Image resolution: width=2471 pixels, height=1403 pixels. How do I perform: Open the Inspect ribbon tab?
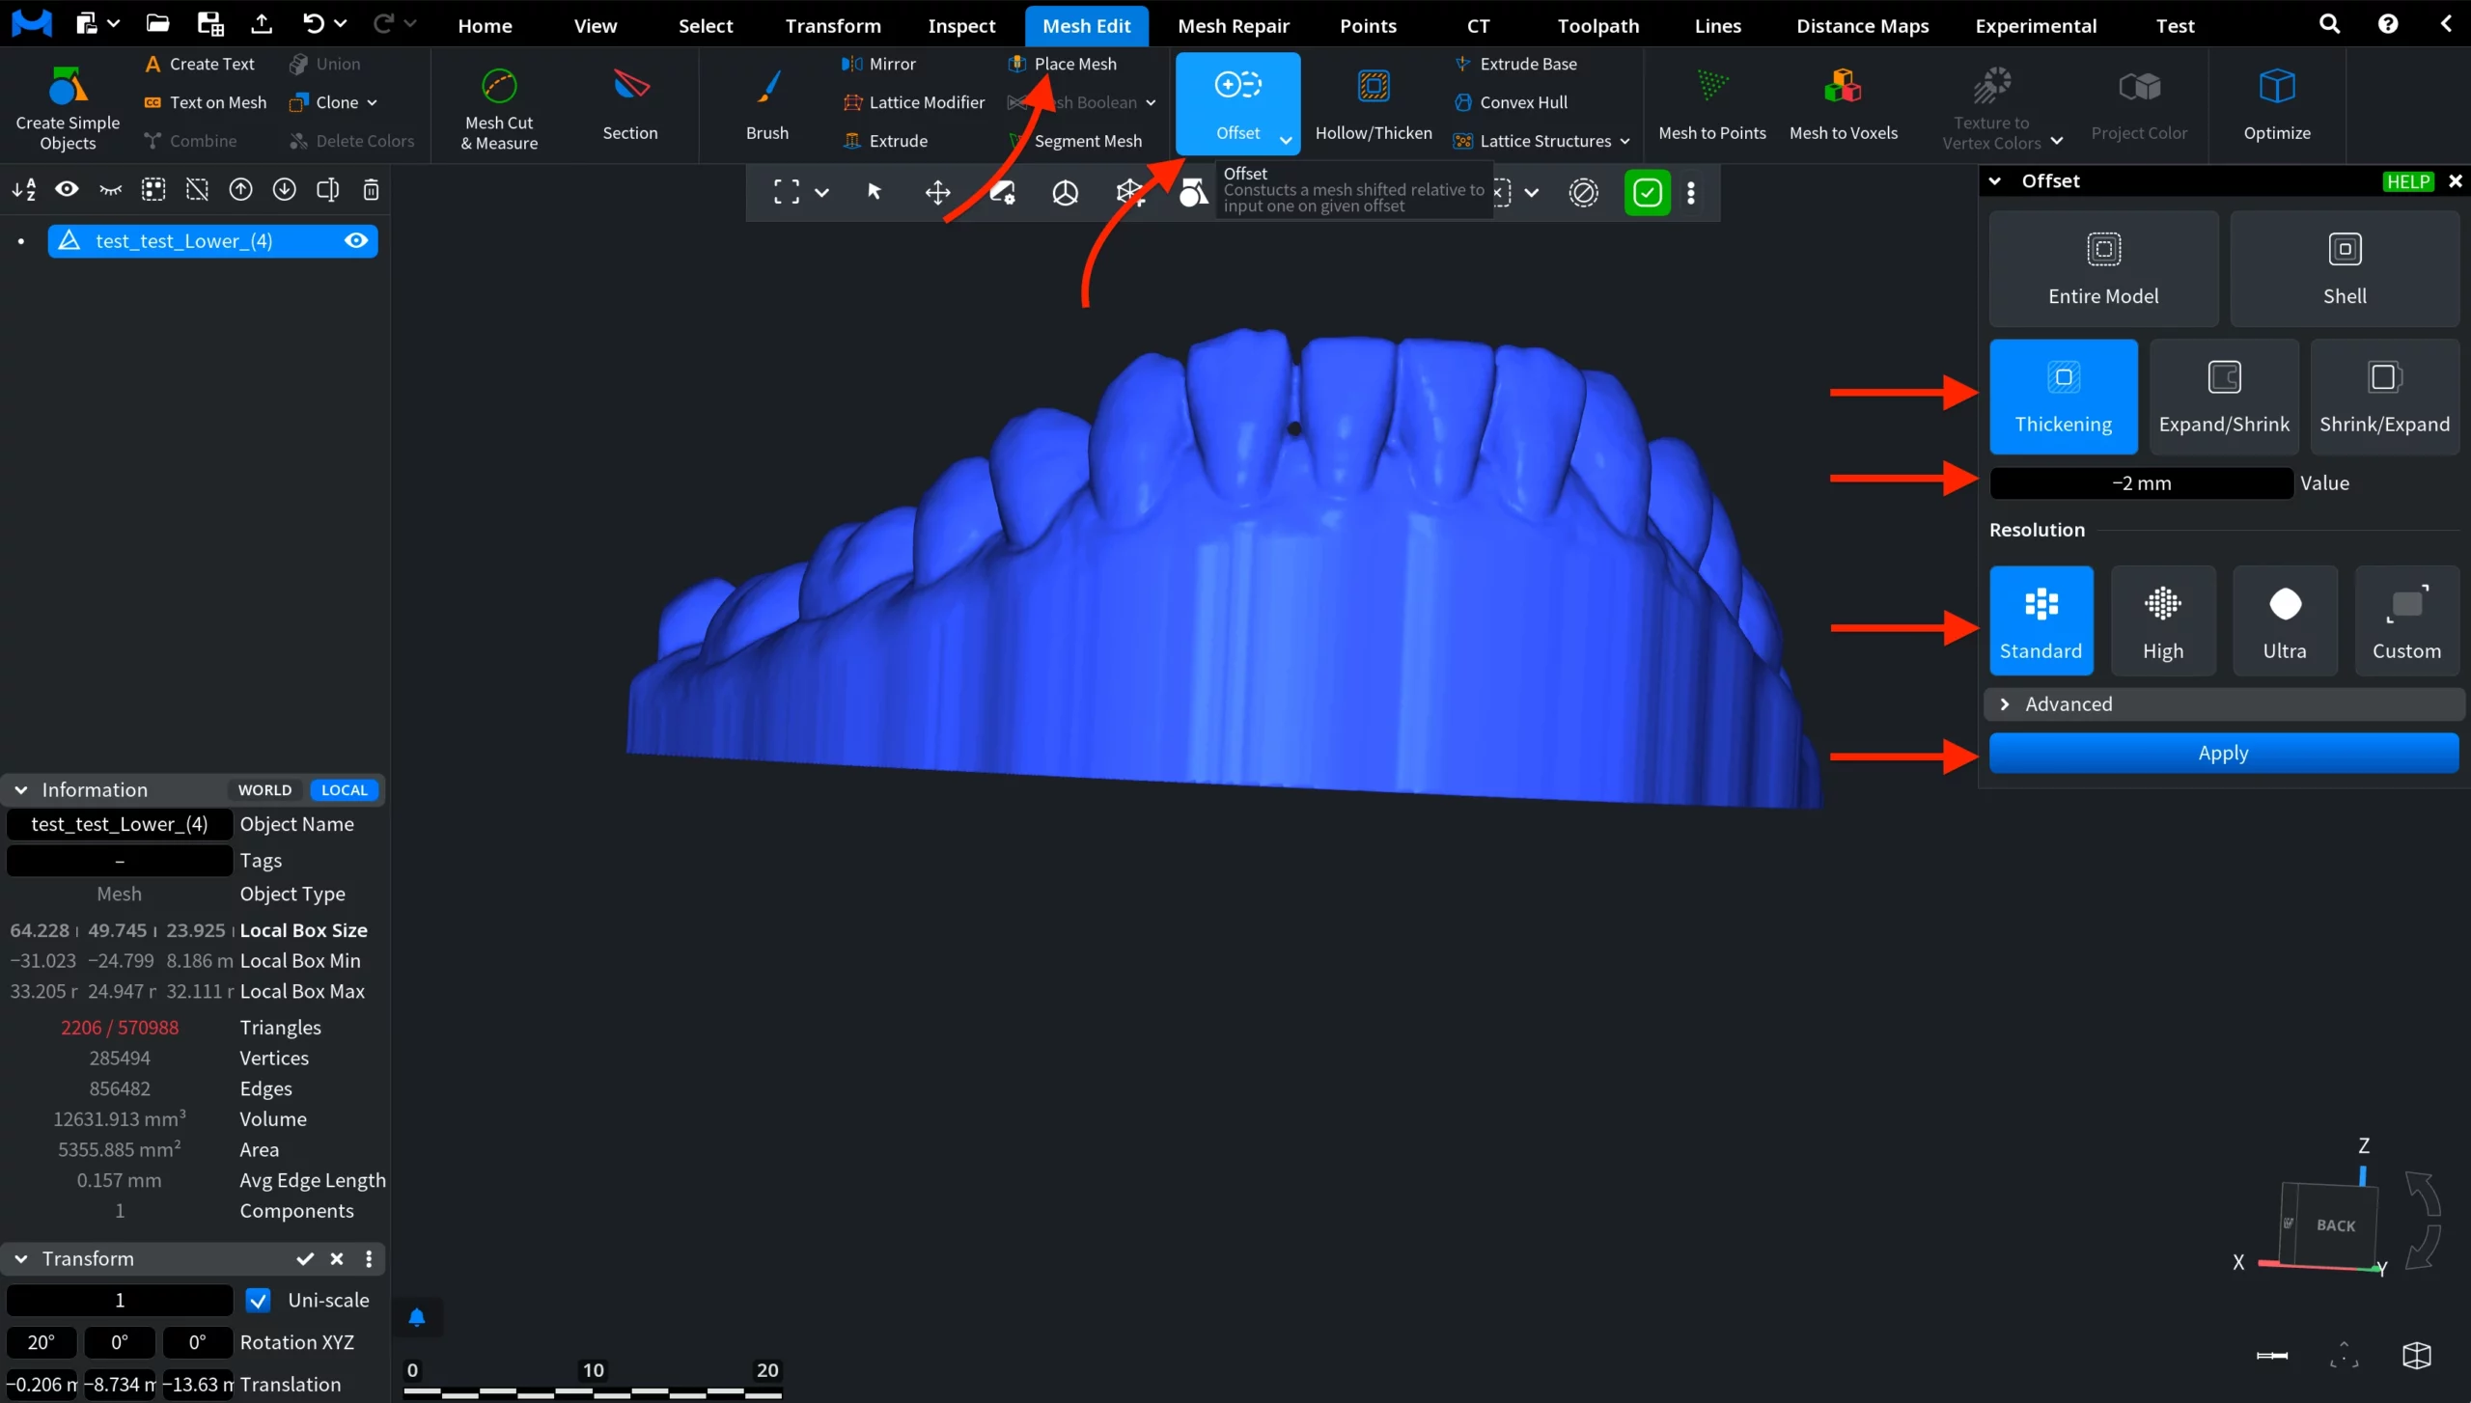click(960, 26)
